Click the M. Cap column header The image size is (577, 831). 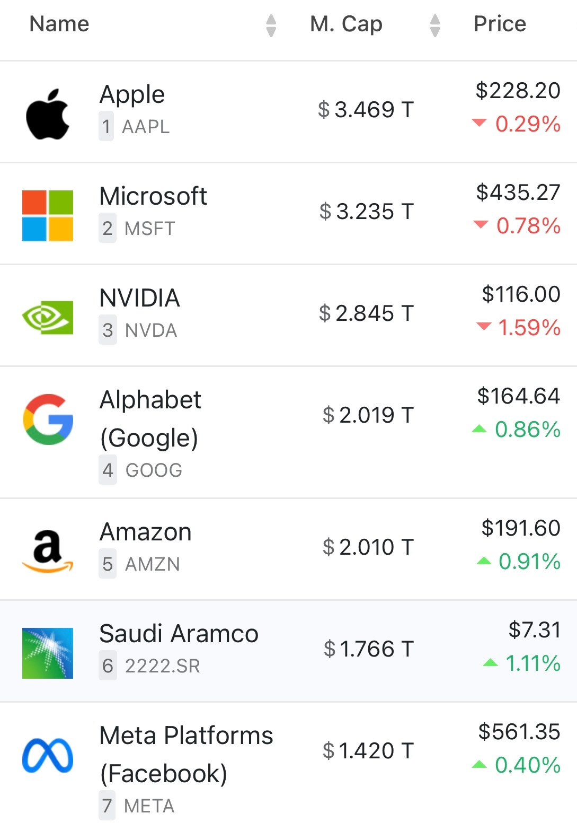pyautogui.click(x=346, y=24)
